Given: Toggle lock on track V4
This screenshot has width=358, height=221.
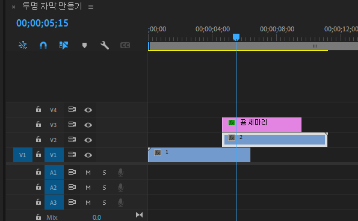Looking at the screenshot, I should pyautogui.click(x=39, y=110).
